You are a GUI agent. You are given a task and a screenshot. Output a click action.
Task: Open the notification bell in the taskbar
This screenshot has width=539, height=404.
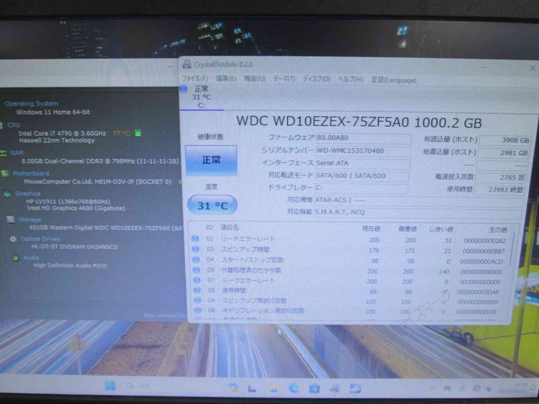pos(533,388)
